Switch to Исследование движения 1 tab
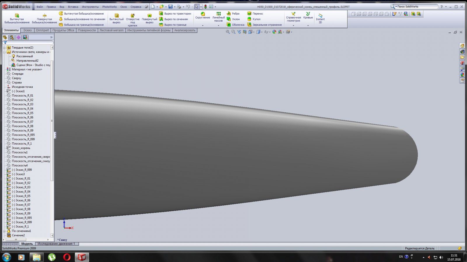Screen dimensions: 467x262 pos(56,244)
